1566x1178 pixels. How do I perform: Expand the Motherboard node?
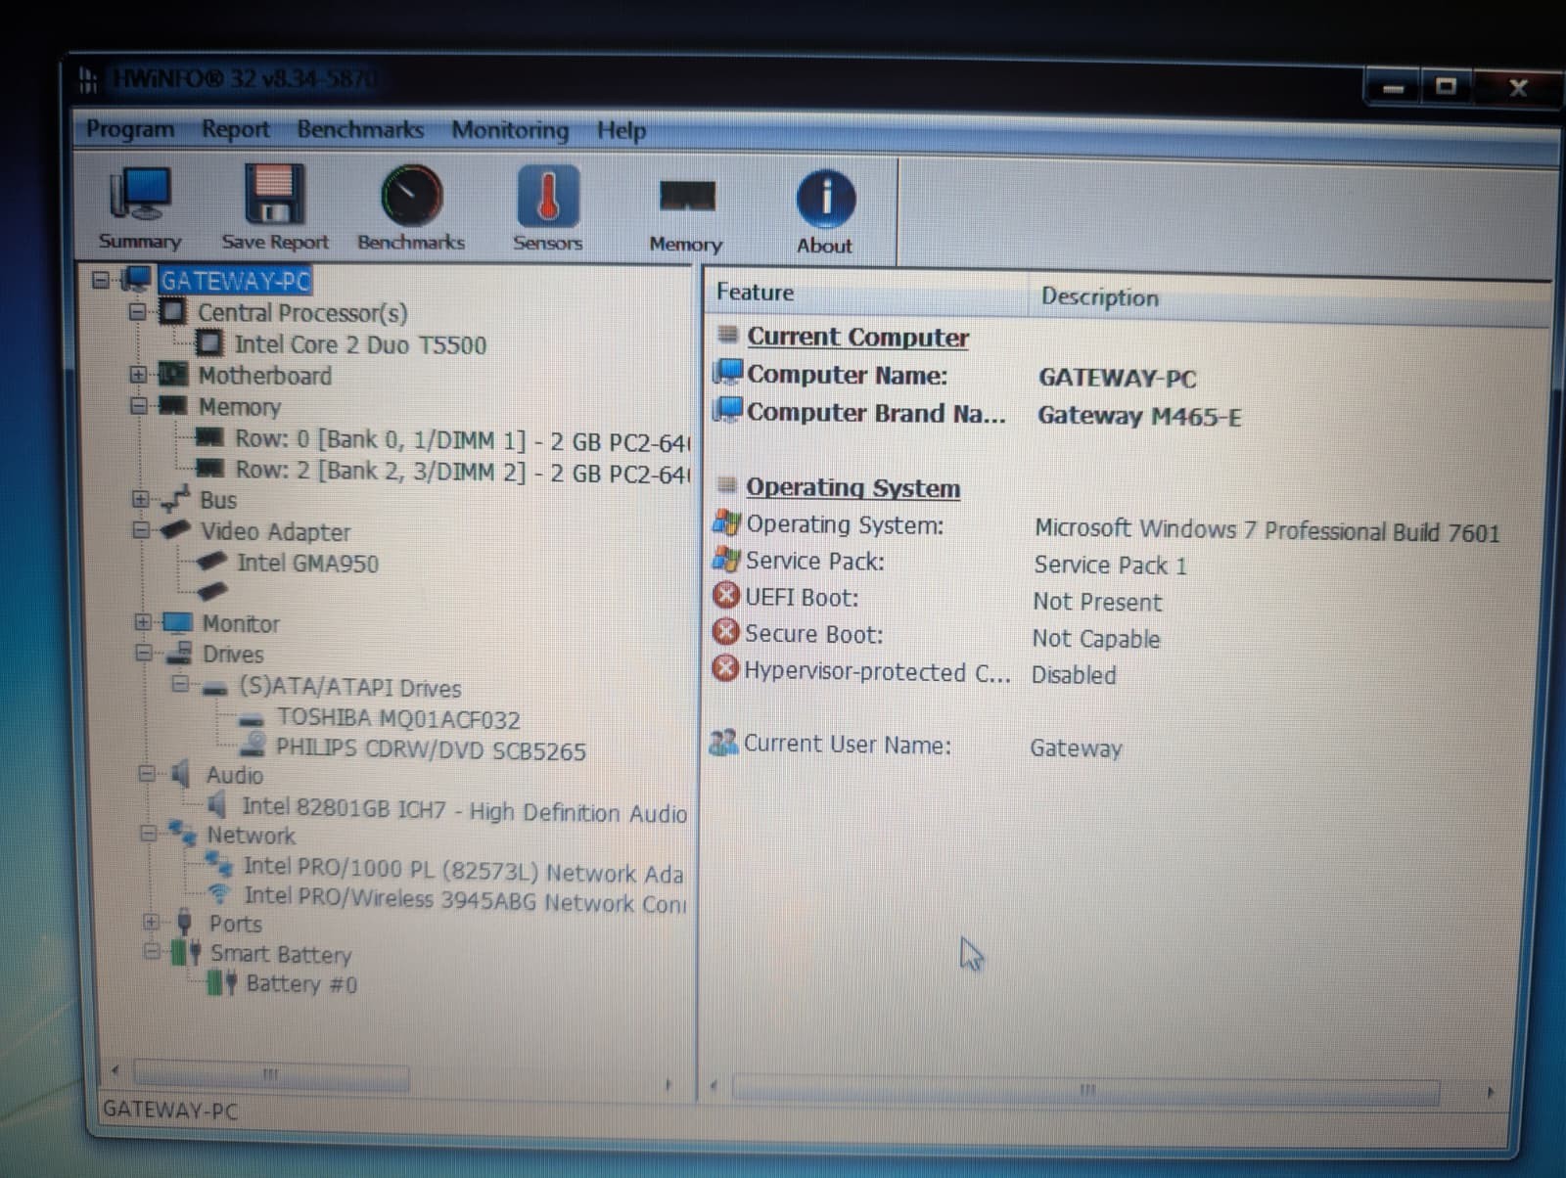tap(137, 375)
